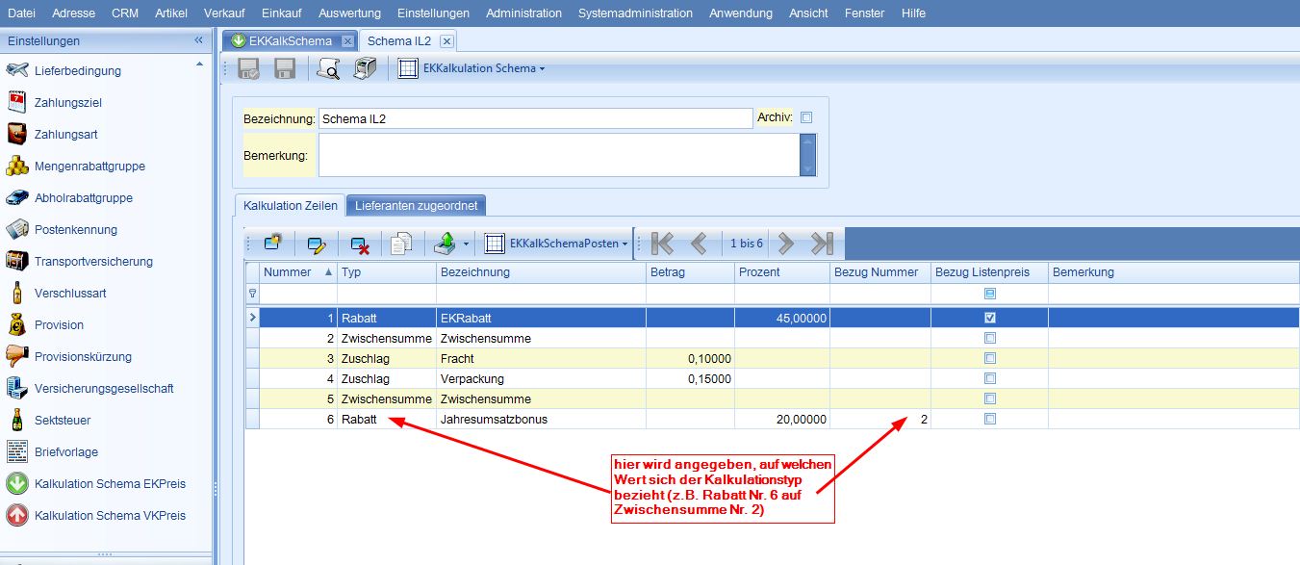Close the EKKalkSchema tab
This screenshot has width=1300, height=565.
347,41
